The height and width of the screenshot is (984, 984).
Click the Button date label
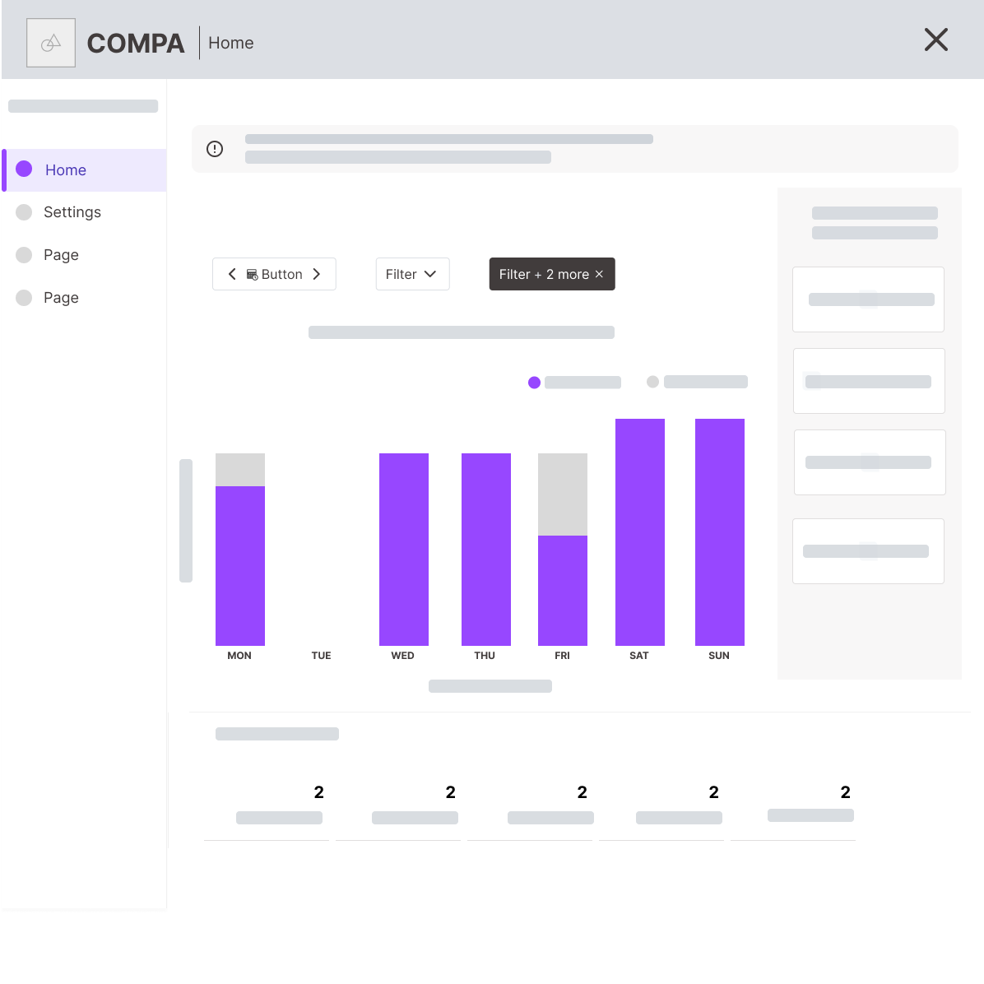(x=281, y=274)
